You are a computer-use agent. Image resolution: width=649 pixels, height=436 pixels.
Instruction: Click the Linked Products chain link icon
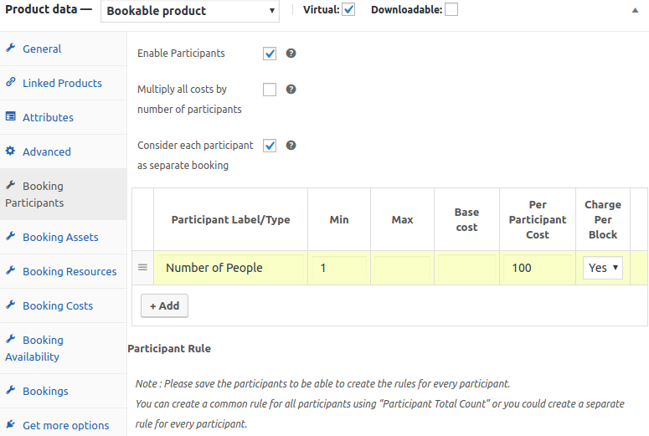coord(11,82)
